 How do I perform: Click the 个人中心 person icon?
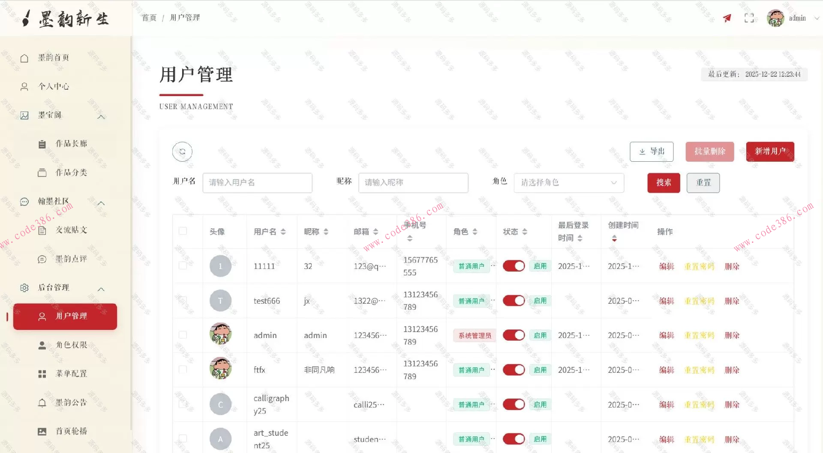[24, 86]
